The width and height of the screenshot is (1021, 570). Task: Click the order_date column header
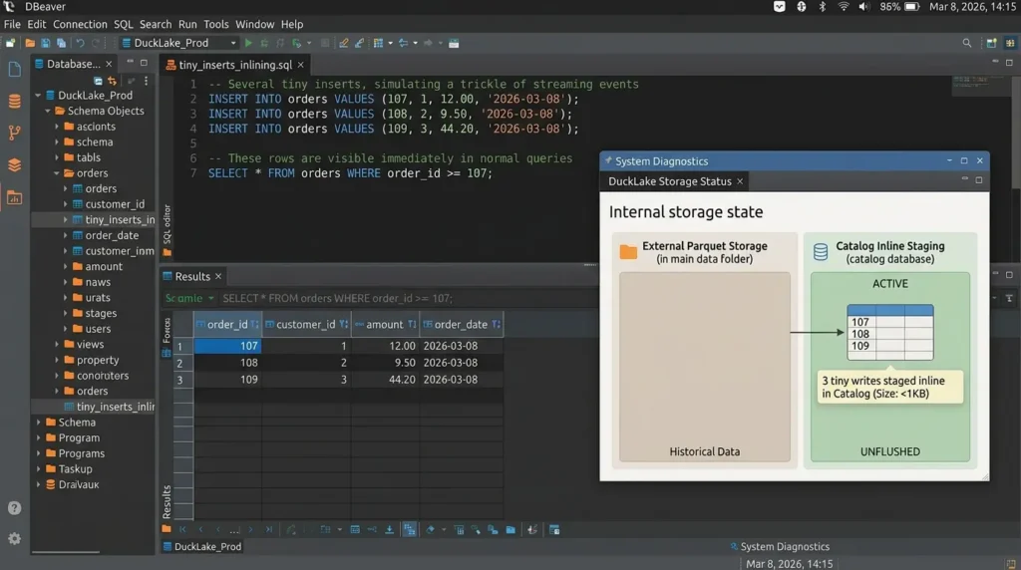pos(461,324)
